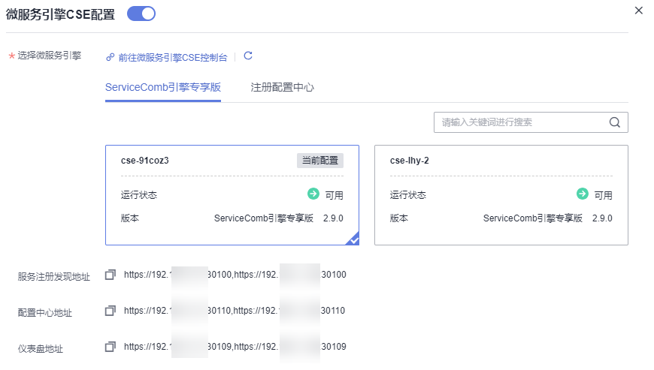Click the search magnifier icon

[x=614, y=122]
